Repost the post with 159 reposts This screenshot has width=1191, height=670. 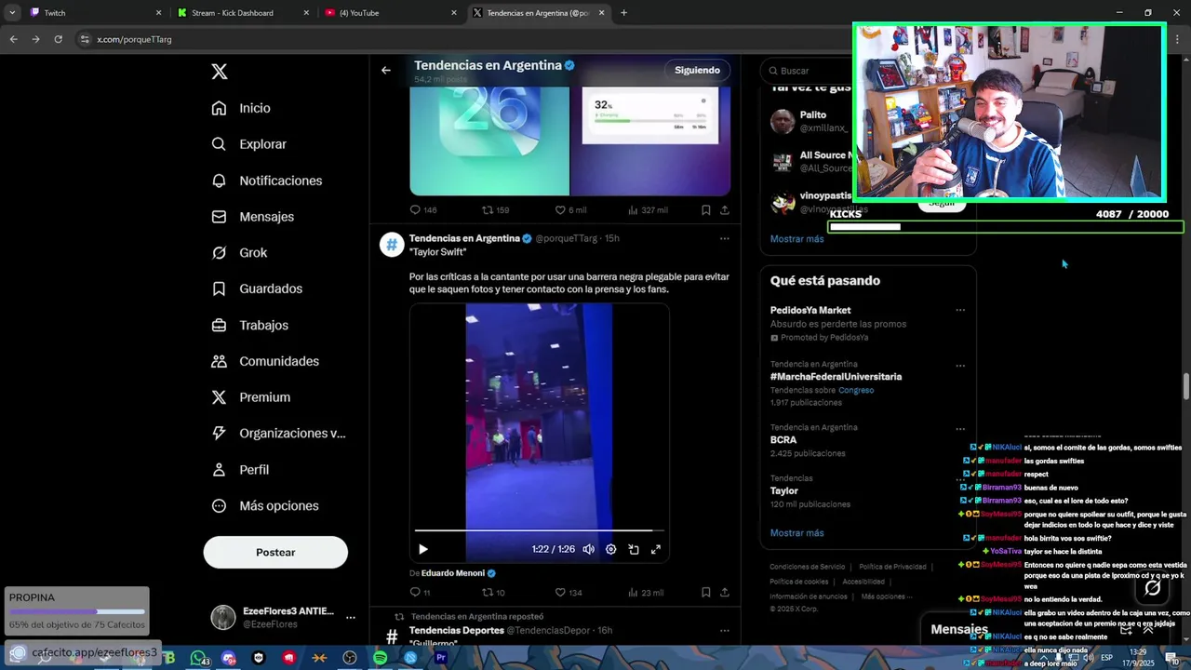click(488, 210)
